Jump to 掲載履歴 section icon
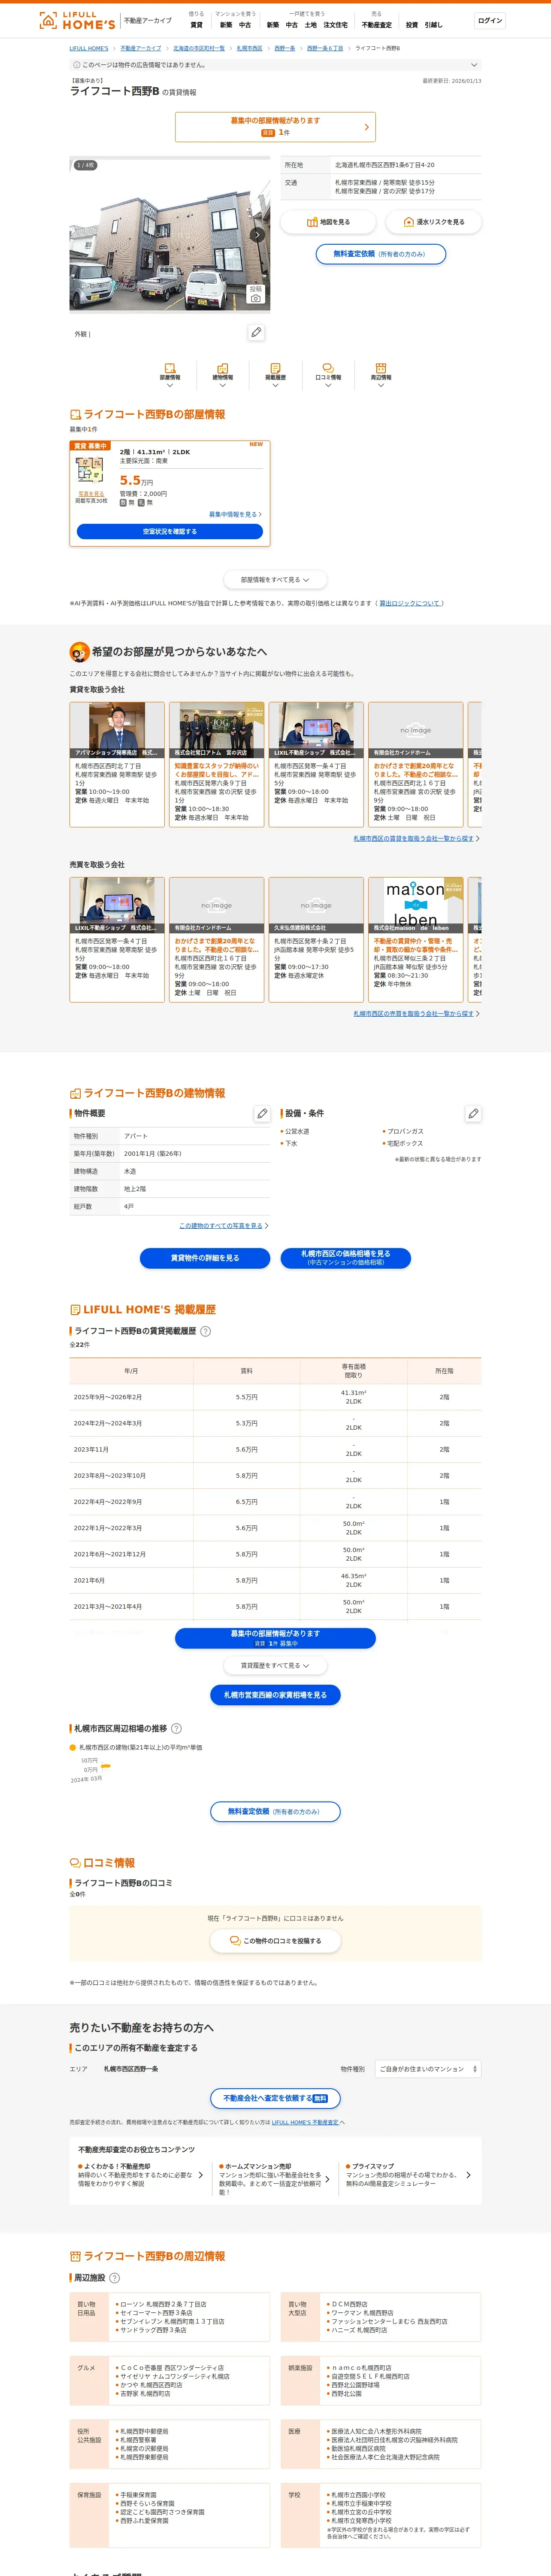The image size is (551, 2576). [x=275, y=374]
